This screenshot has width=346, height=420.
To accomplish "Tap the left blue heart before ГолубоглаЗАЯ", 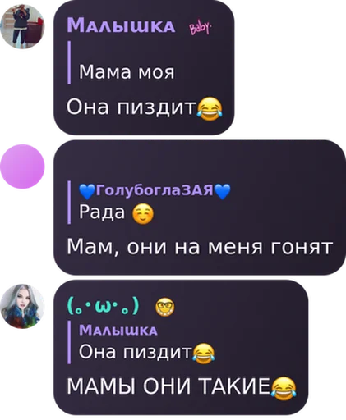I will pos(87,191).
